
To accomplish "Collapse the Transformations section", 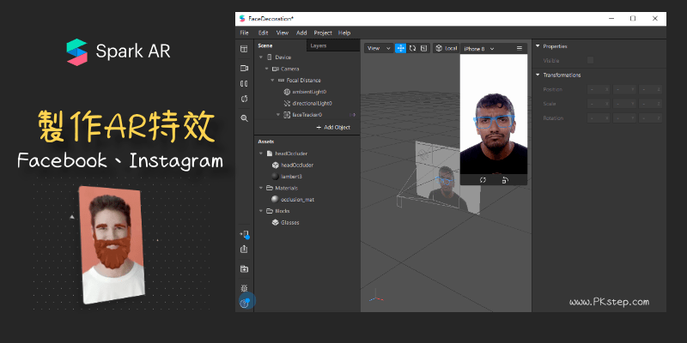I will pos(538,75).
